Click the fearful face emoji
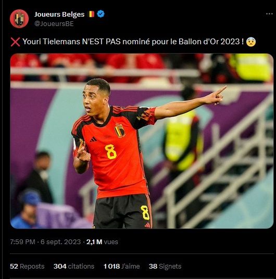This screenshot has width=276, height=279. click(251, 42)
